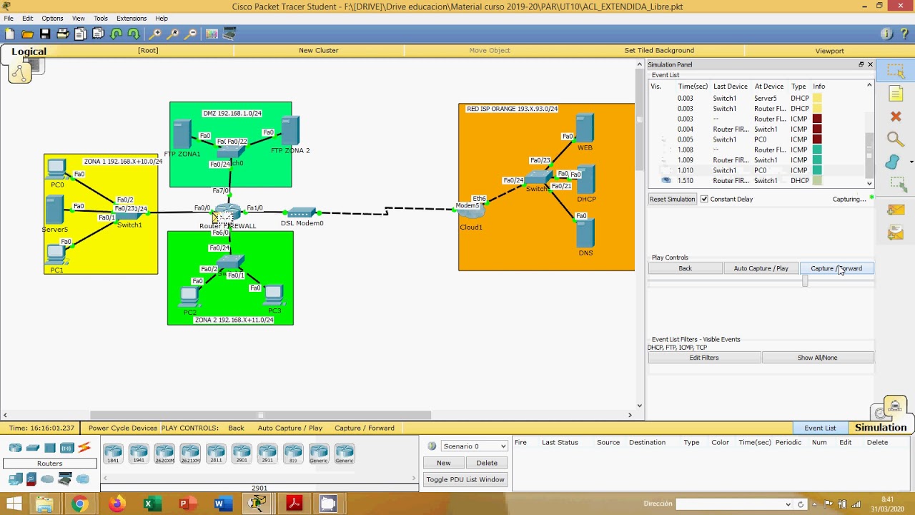Pick the 2620XM router model
This screenshot has width=915, height=515.
click(x=164, y=453)
